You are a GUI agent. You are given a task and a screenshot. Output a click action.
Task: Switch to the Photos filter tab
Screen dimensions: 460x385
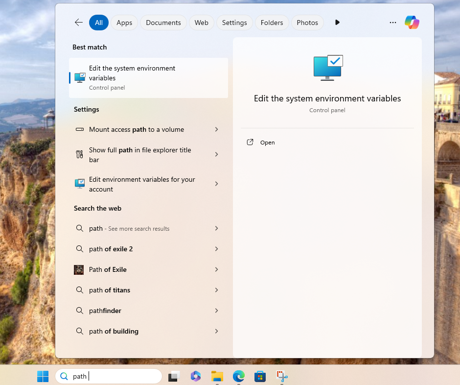[x=307, y=23]
